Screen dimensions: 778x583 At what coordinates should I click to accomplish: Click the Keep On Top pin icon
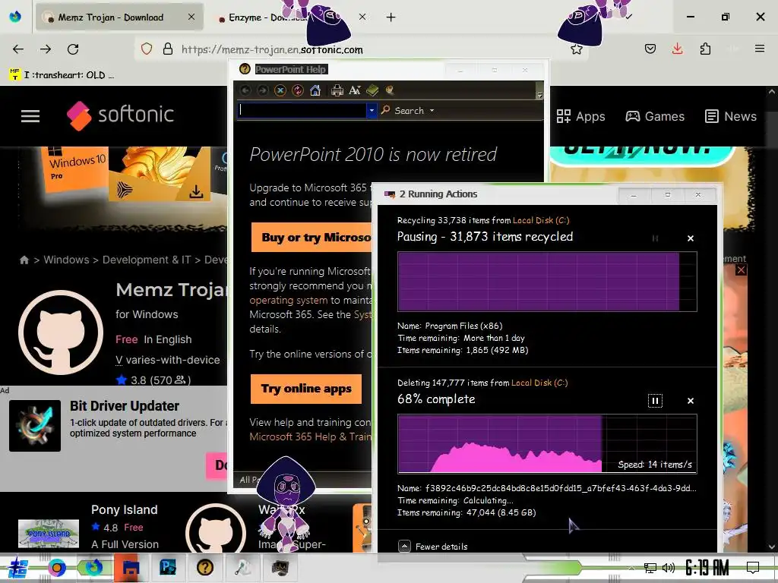(x=390, y=90)
